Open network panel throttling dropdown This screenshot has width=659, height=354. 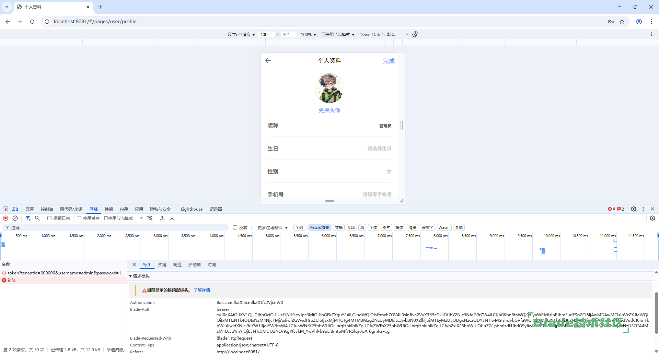coord(123,218)
